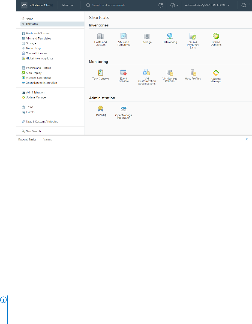
Task: Open Hosts and Clusters inventory shortcut icon
Action: click(100, 36)
